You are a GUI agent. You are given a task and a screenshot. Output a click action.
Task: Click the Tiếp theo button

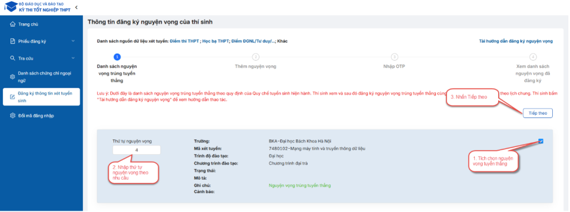pos(538,113)
